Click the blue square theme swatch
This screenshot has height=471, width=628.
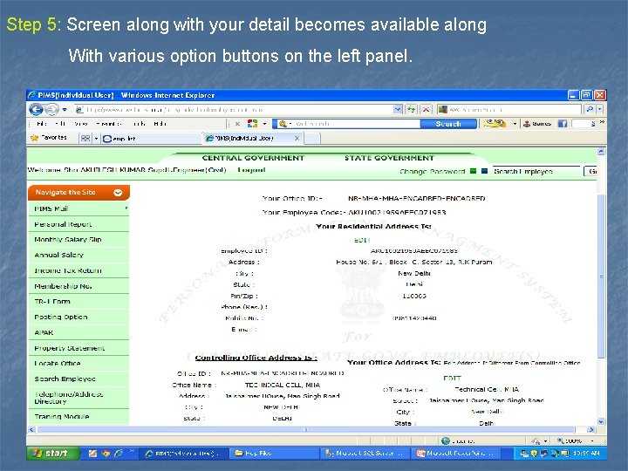(x=484, y=171)
